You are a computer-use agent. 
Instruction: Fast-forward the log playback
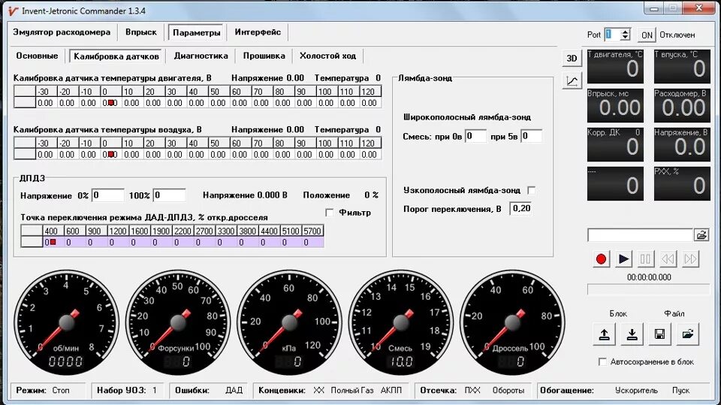click(690, 259)
